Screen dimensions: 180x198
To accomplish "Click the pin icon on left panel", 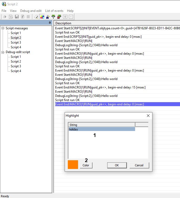I will pyautogui.click(x=50, y=23).
